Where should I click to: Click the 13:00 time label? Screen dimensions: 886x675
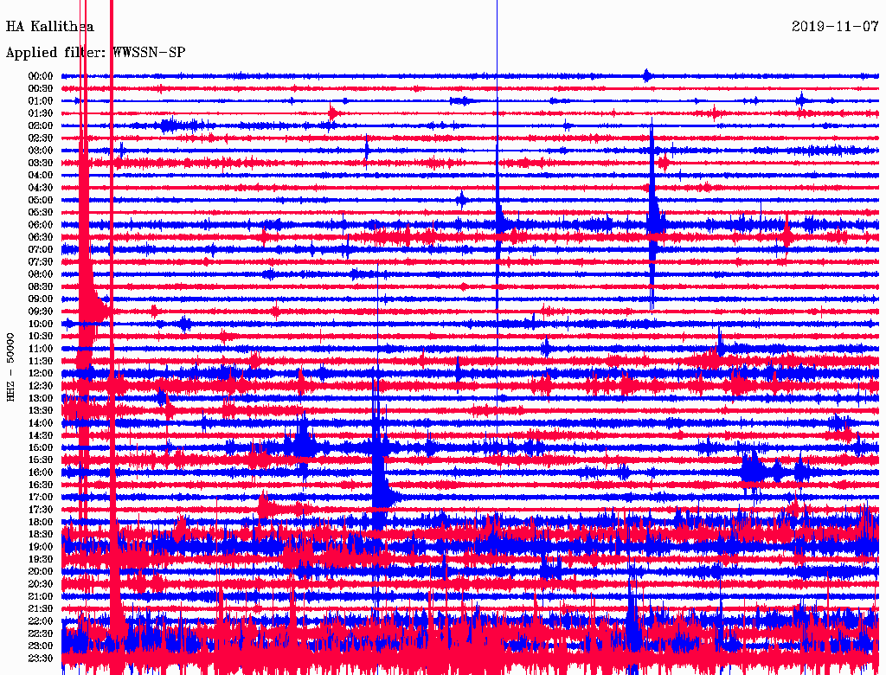tap(41, 398)
